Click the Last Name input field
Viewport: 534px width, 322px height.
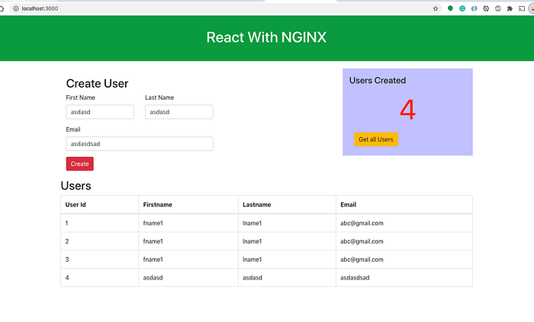pyautogui.click(x=179, y=112)
